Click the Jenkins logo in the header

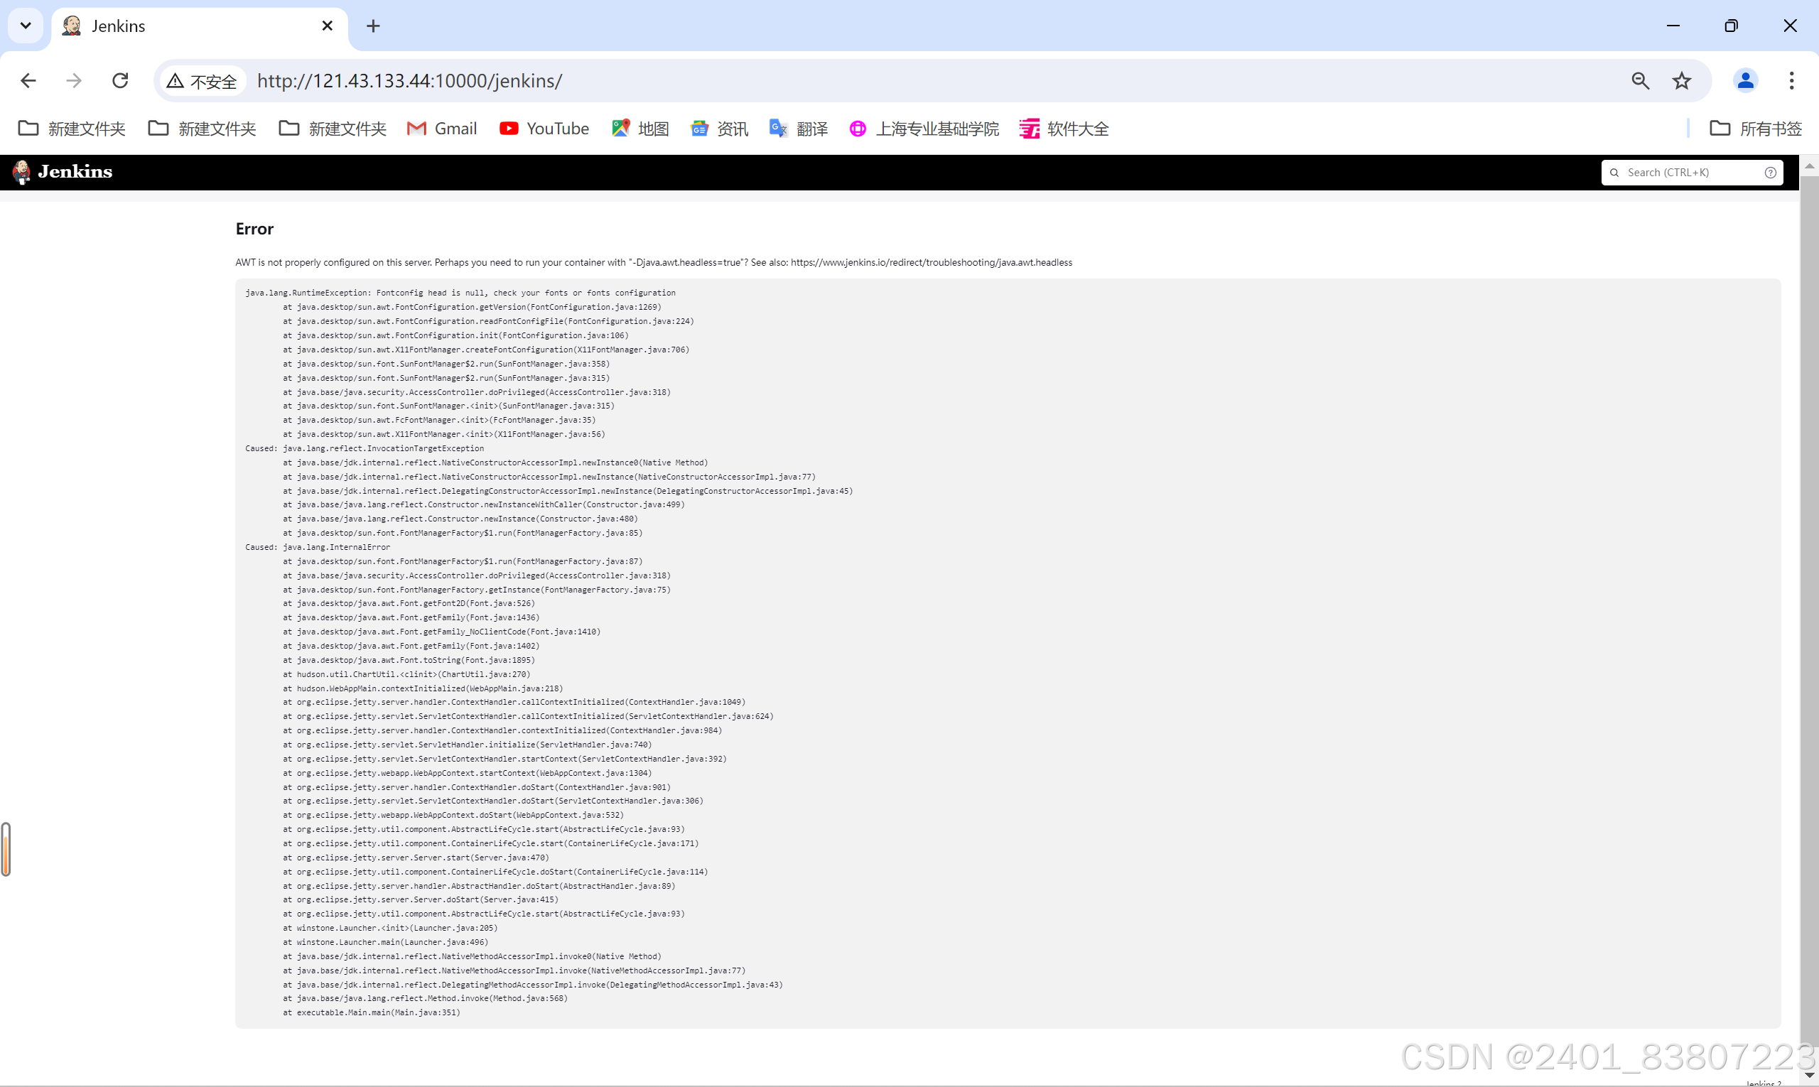pos(62,171)
